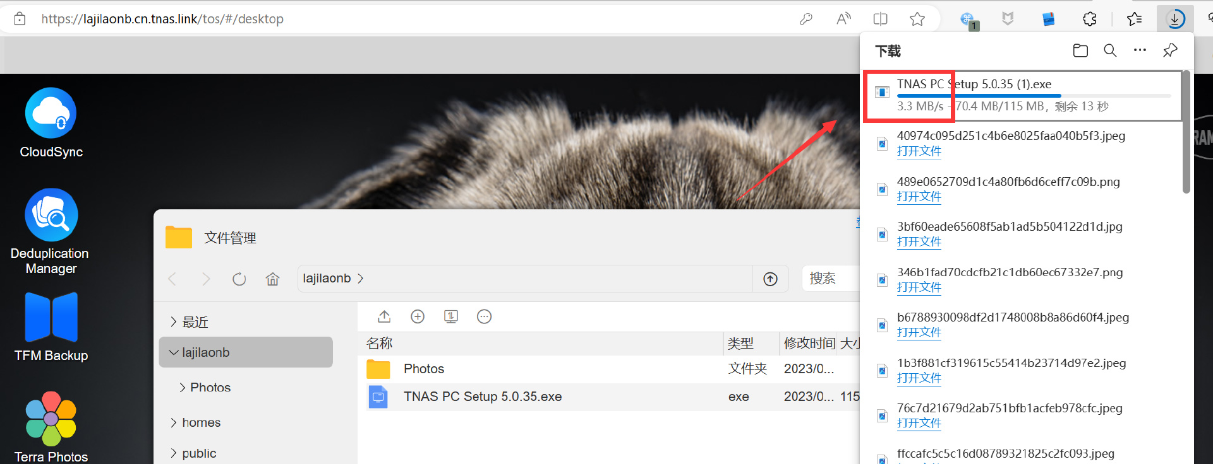Image resolution: width=1213 pixels, height=464 pixels.
Task: Expand the 最近 tree node
Action: pos(174,322)
